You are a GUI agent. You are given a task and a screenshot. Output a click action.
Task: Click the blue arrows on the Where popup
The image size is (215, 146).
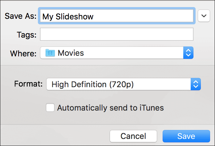pyautogui.click(x=188, y=53)
